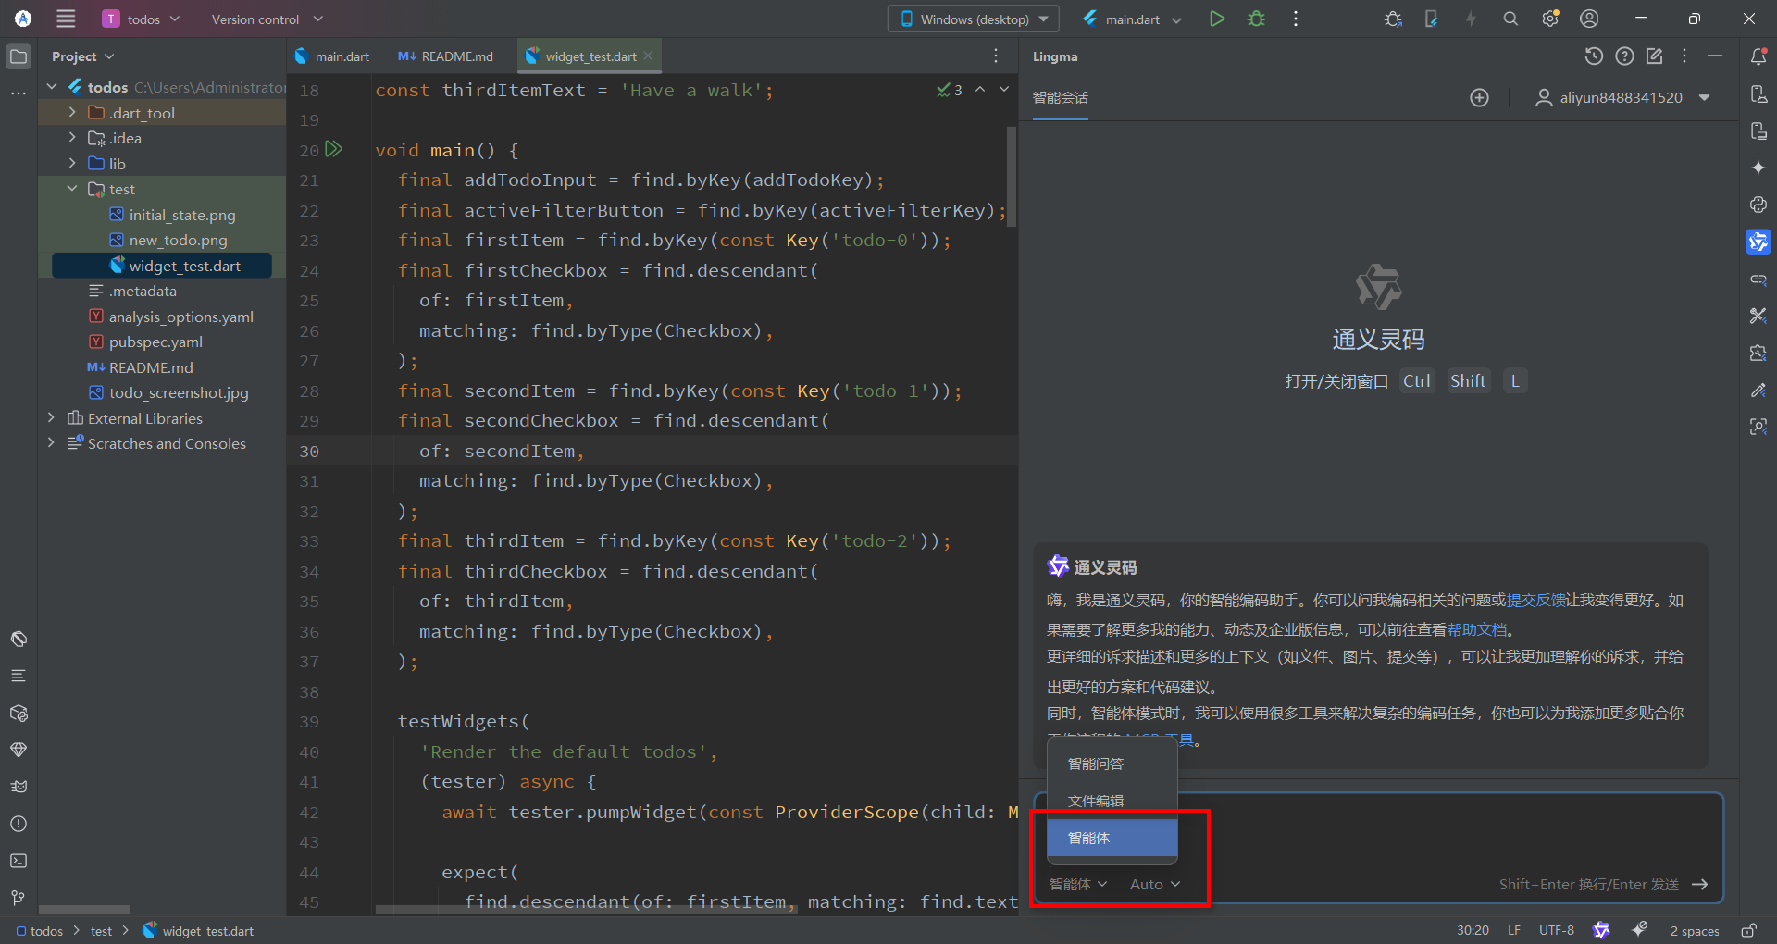This screenshot has width=1777, height=944.
Task: Open Search Everywhere magnifier
Action: coord(1510,19)
